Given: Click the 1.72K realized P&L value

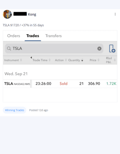Looking at the screenshot, I should pyautogui.click(x=111, y=84).
